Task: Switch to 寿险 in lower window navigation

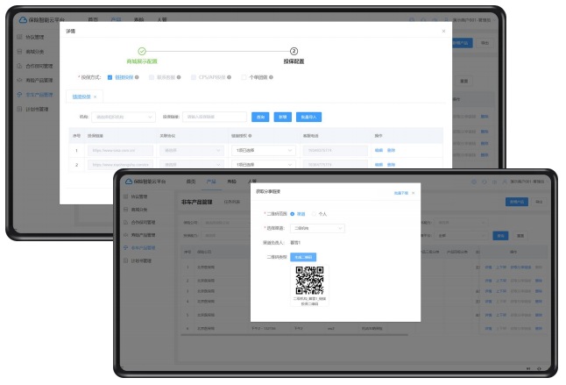Action: (x=231, y=182)
